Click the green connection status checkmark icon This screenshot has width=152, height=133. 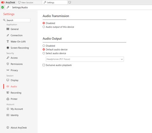3,7
